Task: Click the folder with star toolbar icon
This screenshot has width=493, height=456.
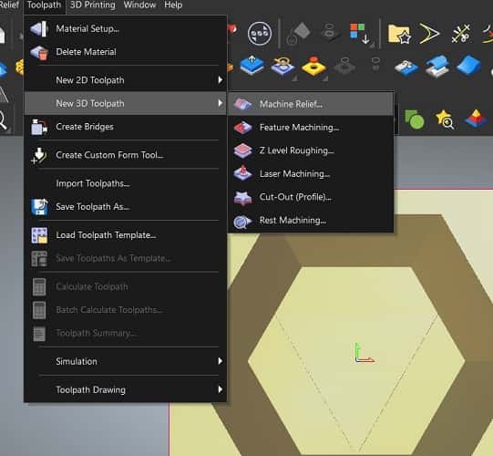Action: pyautogui.click(x=399, y=33)
